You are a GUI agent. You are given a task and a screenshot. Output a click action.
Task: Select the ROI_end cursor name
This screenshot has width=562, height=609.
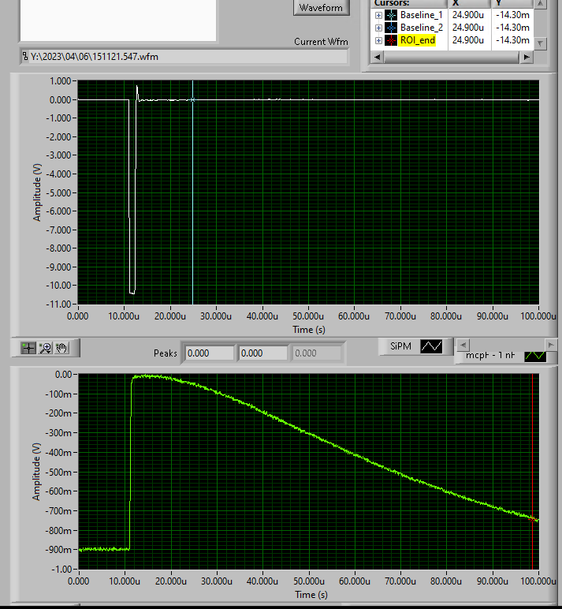417,40
